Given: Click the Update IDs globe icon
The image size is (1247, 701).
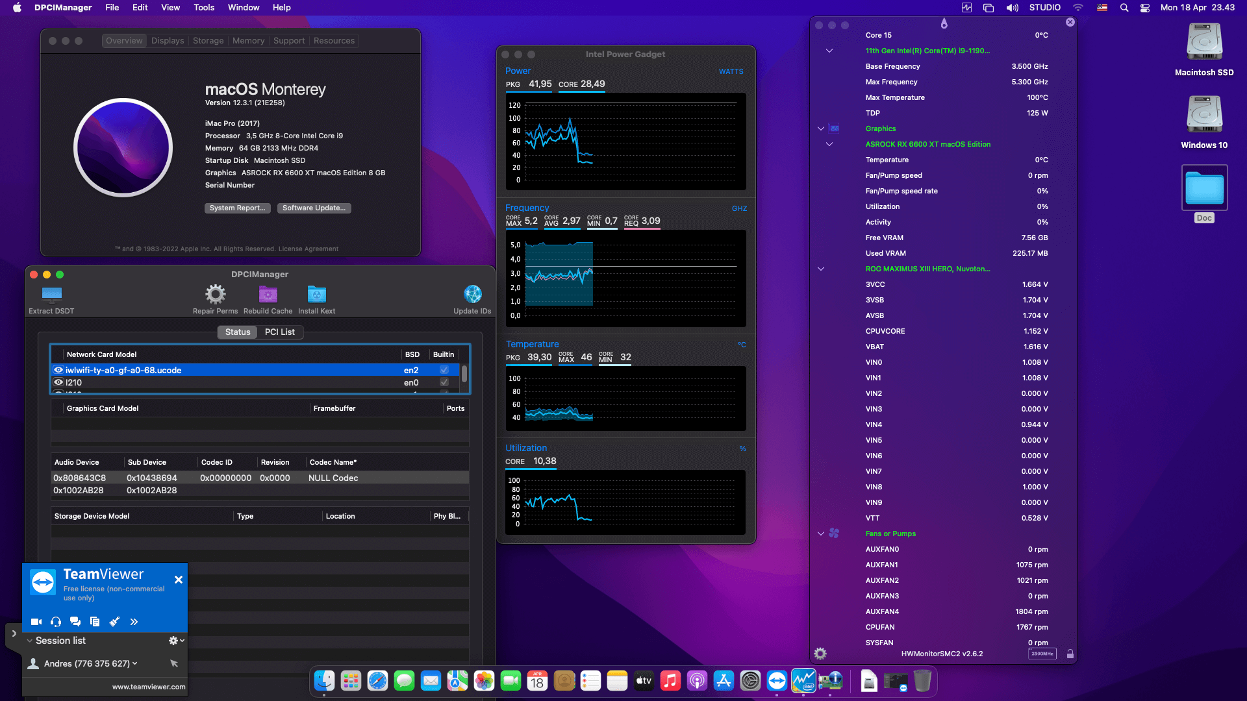Looking at the screenshot, I should tap(472, 294).
